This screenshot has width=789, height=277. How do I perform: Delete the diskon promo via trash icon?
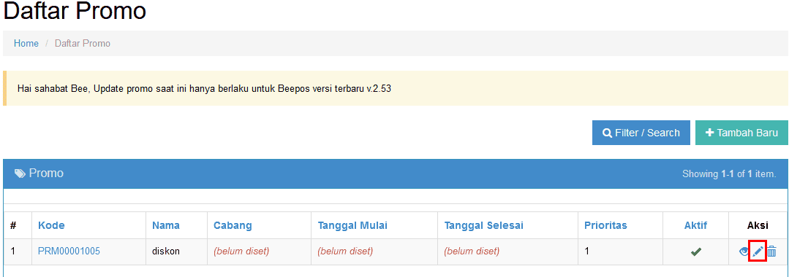coord(771,251)
